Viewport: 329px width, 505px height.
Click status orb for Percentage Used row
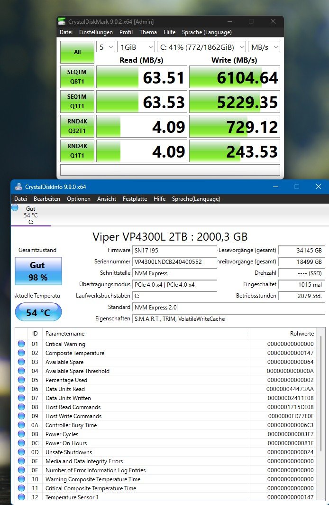(21, 380)
